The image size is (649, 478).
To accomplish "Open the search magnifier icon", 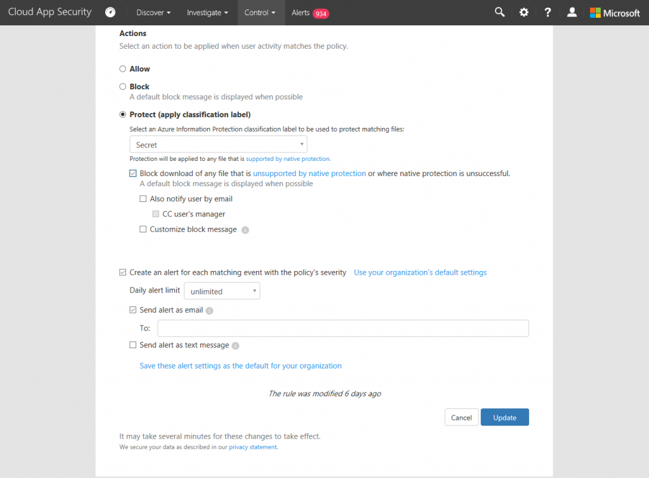I will point(499,11).
